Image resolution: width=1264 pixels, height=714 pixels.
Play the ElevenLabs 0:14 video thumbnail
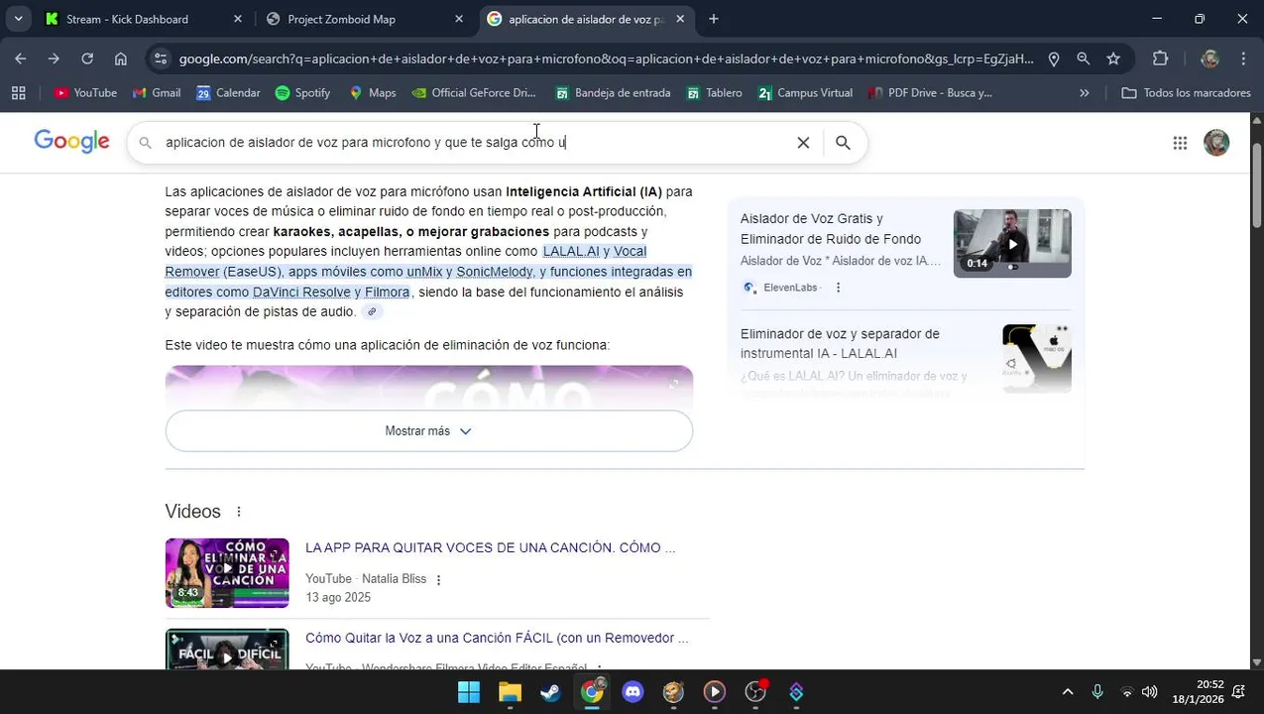point(1012,243)
